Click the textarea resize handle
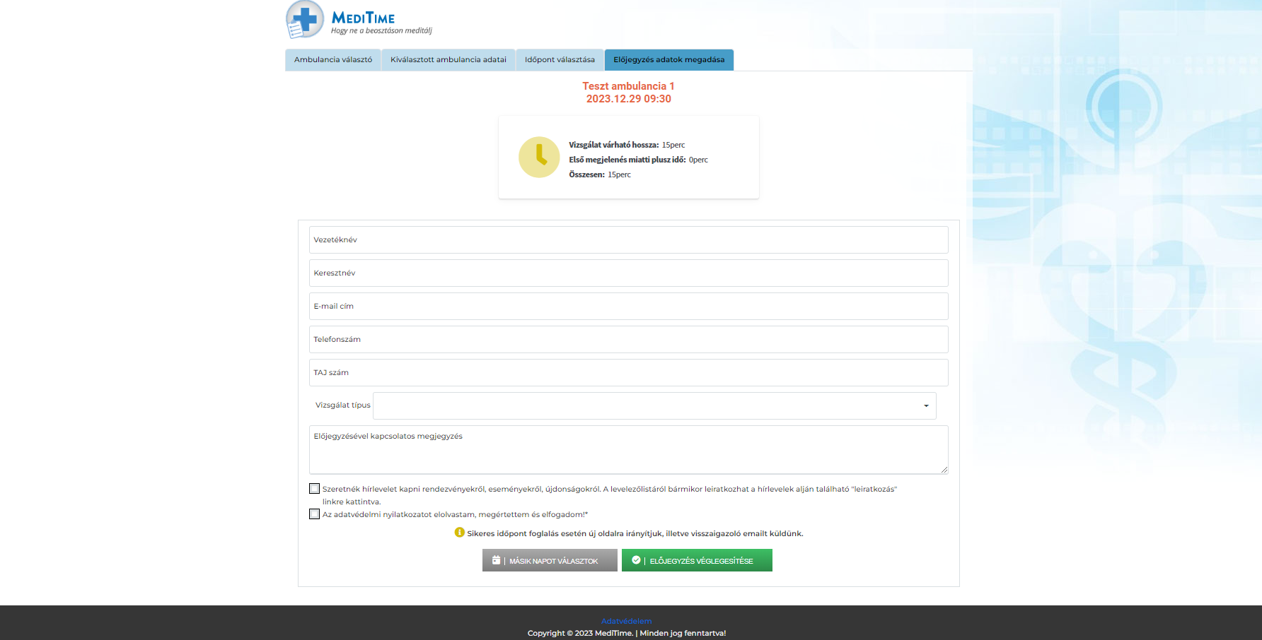This screenshot has width=1262, height=640. coord(944,469)
